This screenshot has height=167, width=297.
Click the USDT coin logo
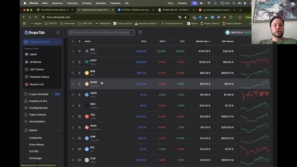click(87, 62)
